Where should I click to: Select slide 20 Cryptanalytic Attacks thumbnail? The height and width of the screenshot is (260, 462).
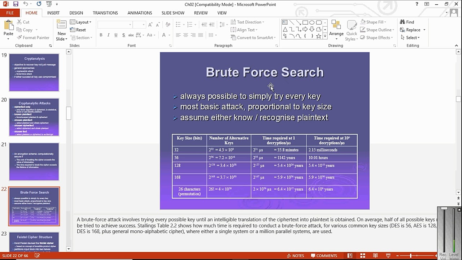tap(34, 117)
